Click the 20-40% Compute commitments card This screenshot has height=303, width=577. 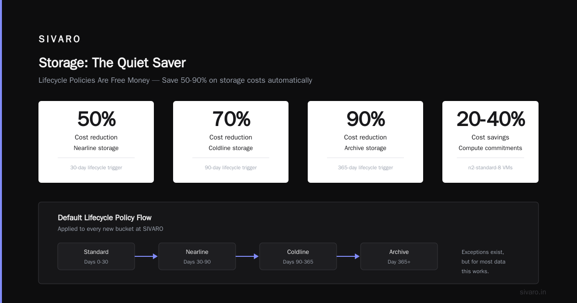pyautogui.click(x=490, y=142)
